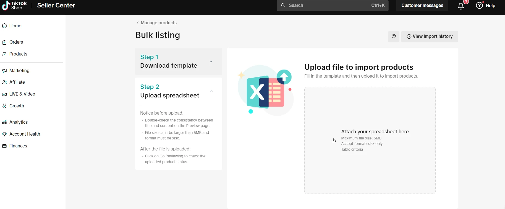The image size is (505, 209).
Task: Go to the Marketing section
Action: point(19,71)
